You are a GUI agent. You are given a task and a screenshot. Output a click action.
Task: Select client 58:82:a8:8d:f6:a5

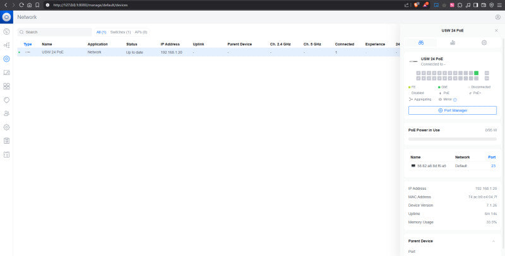point(432,166)
